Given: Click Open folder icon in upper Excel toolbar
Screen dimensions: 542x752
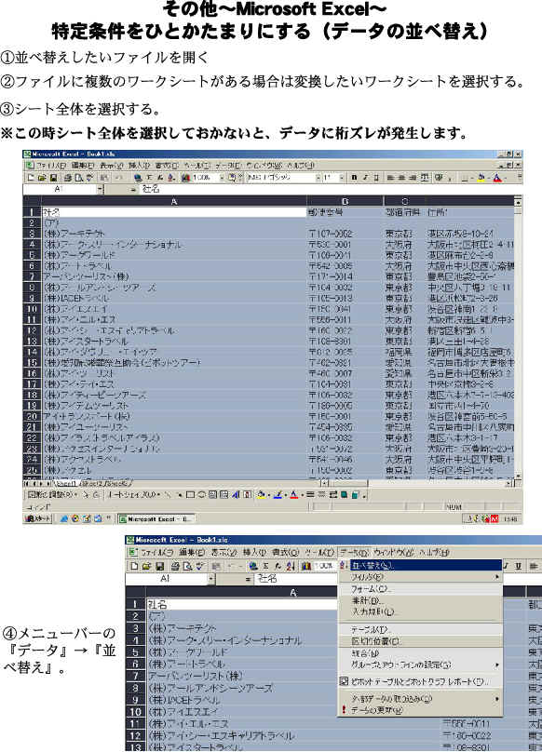Looking at the screenshot, I should coord(42,178).
